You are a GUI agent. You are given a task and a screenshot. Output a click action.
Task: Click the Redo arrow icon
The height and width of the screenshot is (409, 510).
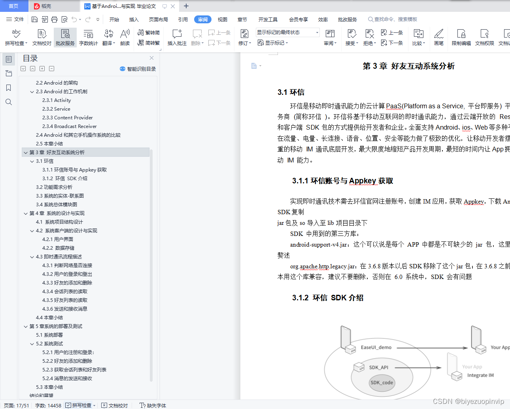click(88, 19)
